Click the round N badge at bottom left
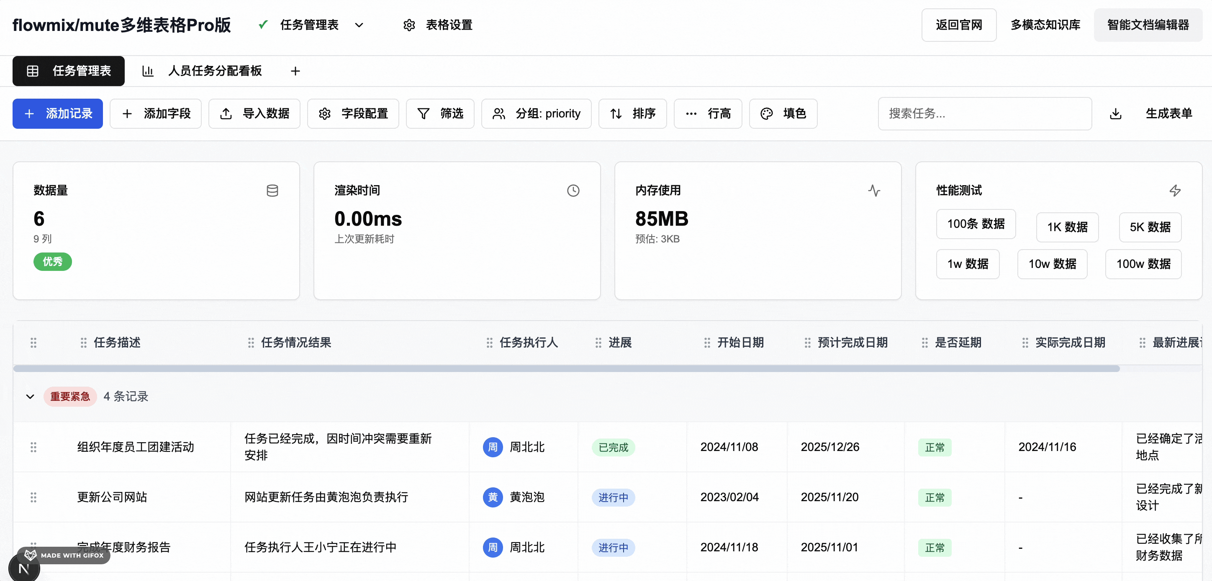The width and height of the screenshot is (1212, 581). (x=24, y=568)
